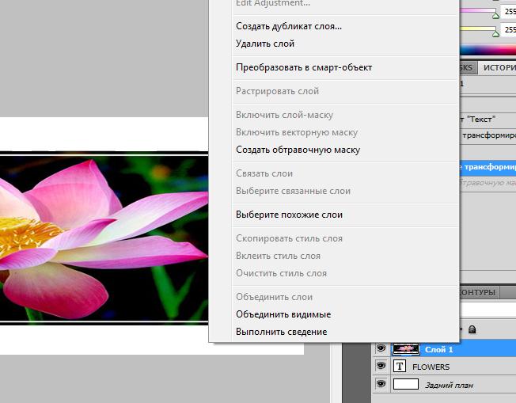Viewport: 516px width, 403px height.
Task: Hide the Задний план background layer
Action: (381, 384)
